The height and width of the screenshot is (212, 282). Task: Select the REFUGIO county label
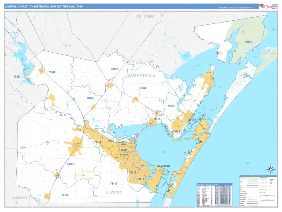coord(145,16)
